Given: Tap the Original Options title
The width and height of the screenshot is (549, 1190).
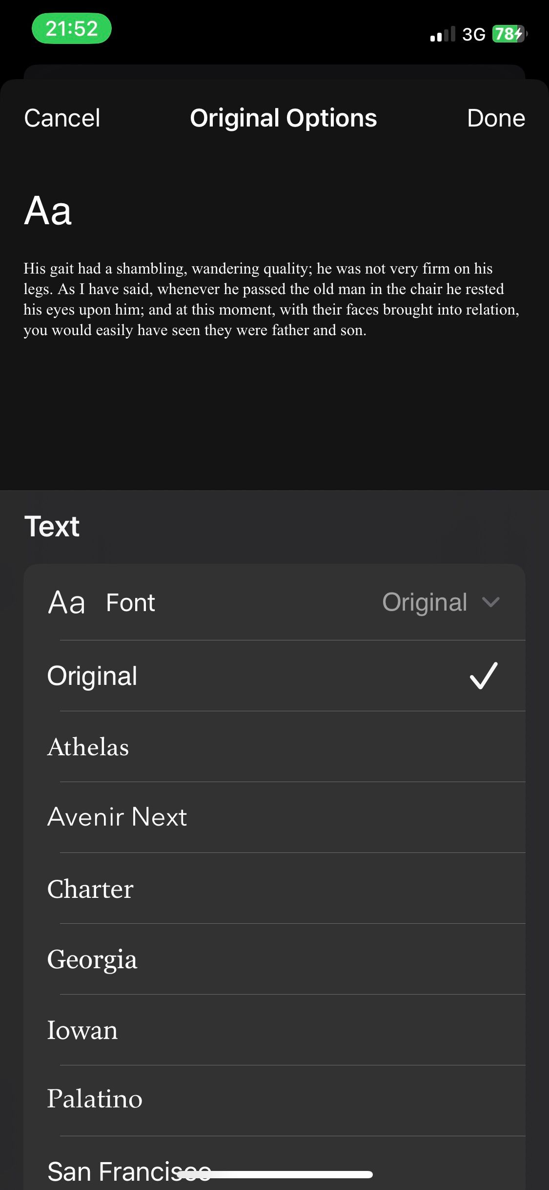Looking at the screenshot, I should tap(283, 118).
